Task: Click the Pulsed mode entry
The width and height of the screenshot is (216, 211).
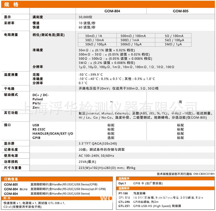Action: click(x=38, y=99)
